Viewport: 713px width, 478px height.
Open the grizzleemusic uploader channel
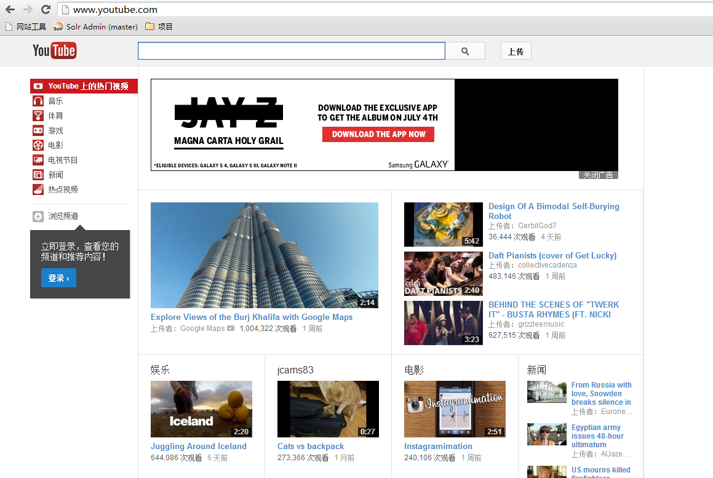tap(541, 324)
